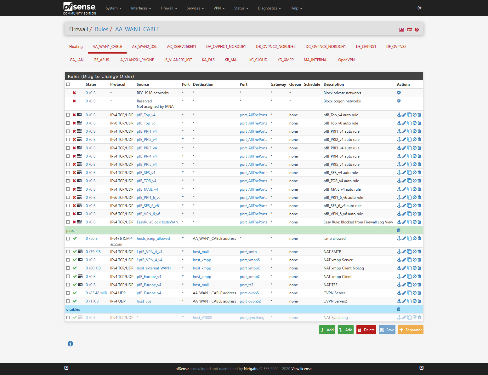Check the pfB_MAIL_v4 auto rule checkbox
The width and height of the screenshot is (488, 375).
(68, 189)
